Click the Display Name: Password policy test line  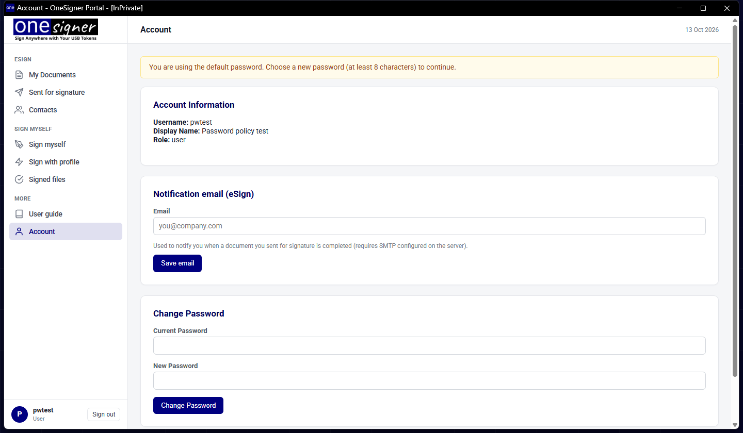pos(211,131)
